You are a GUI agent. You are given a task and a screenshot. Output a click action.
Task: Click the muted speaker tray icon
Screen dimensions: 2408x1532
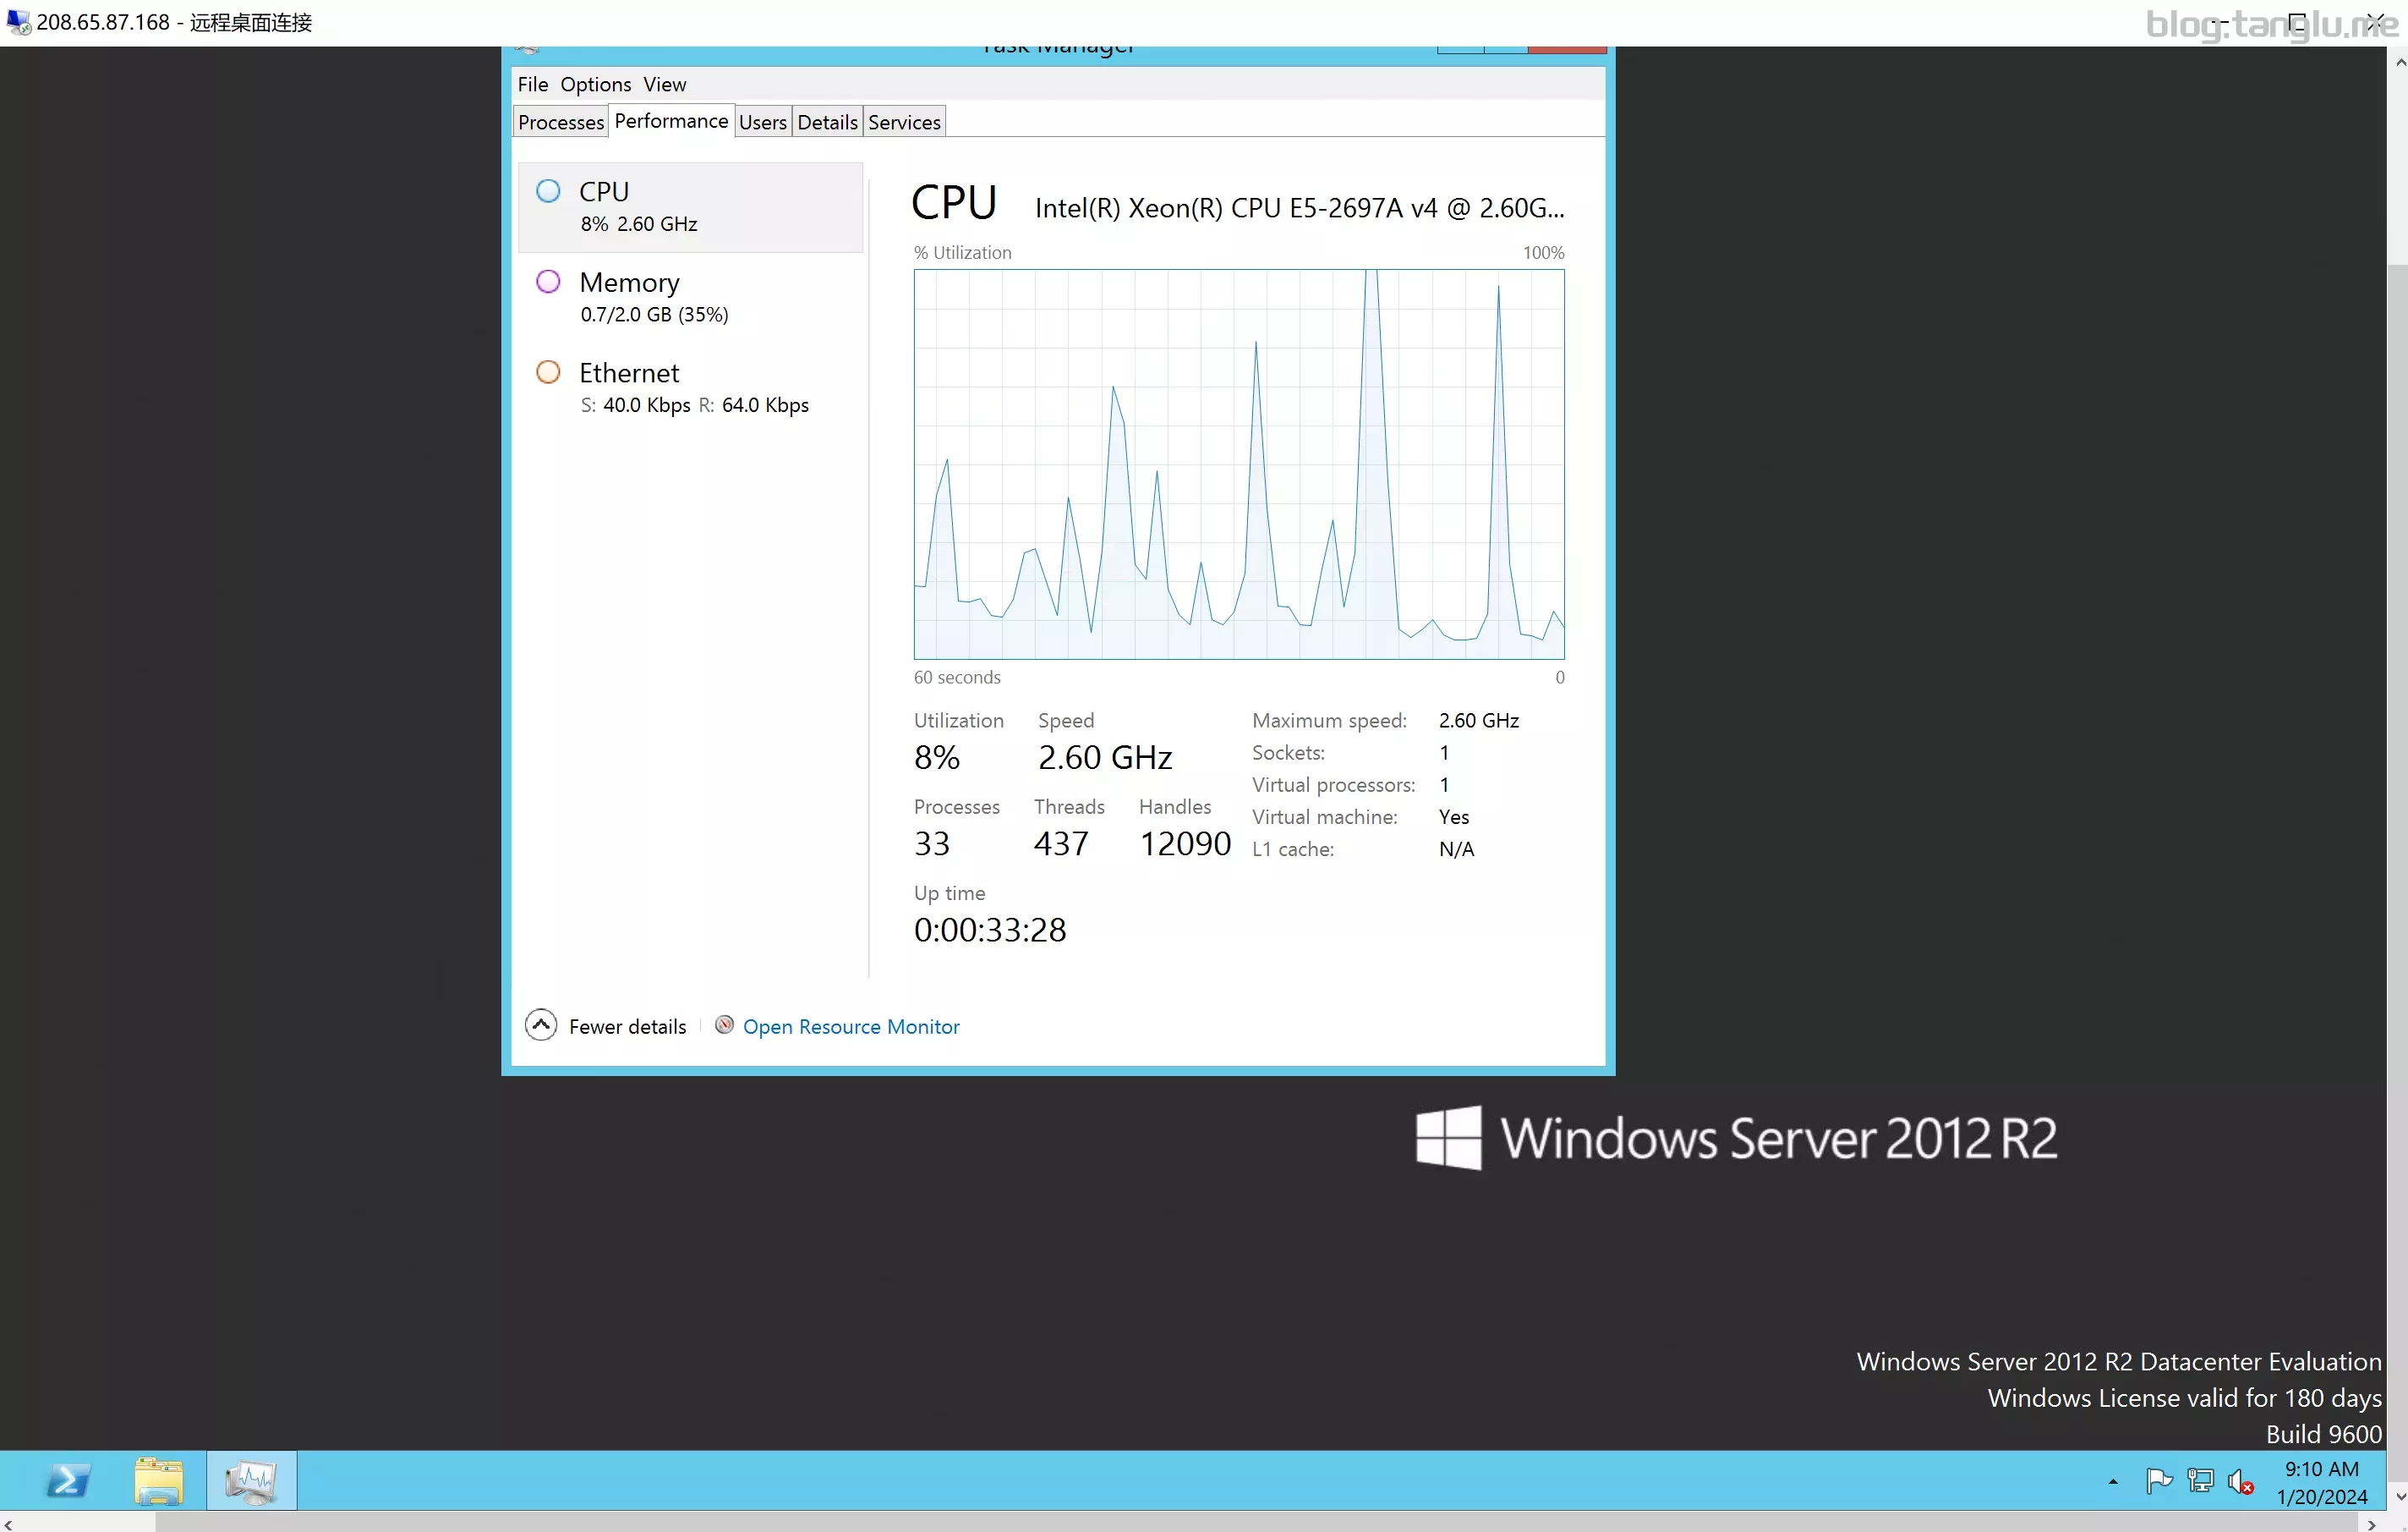click(2240, 1482)
